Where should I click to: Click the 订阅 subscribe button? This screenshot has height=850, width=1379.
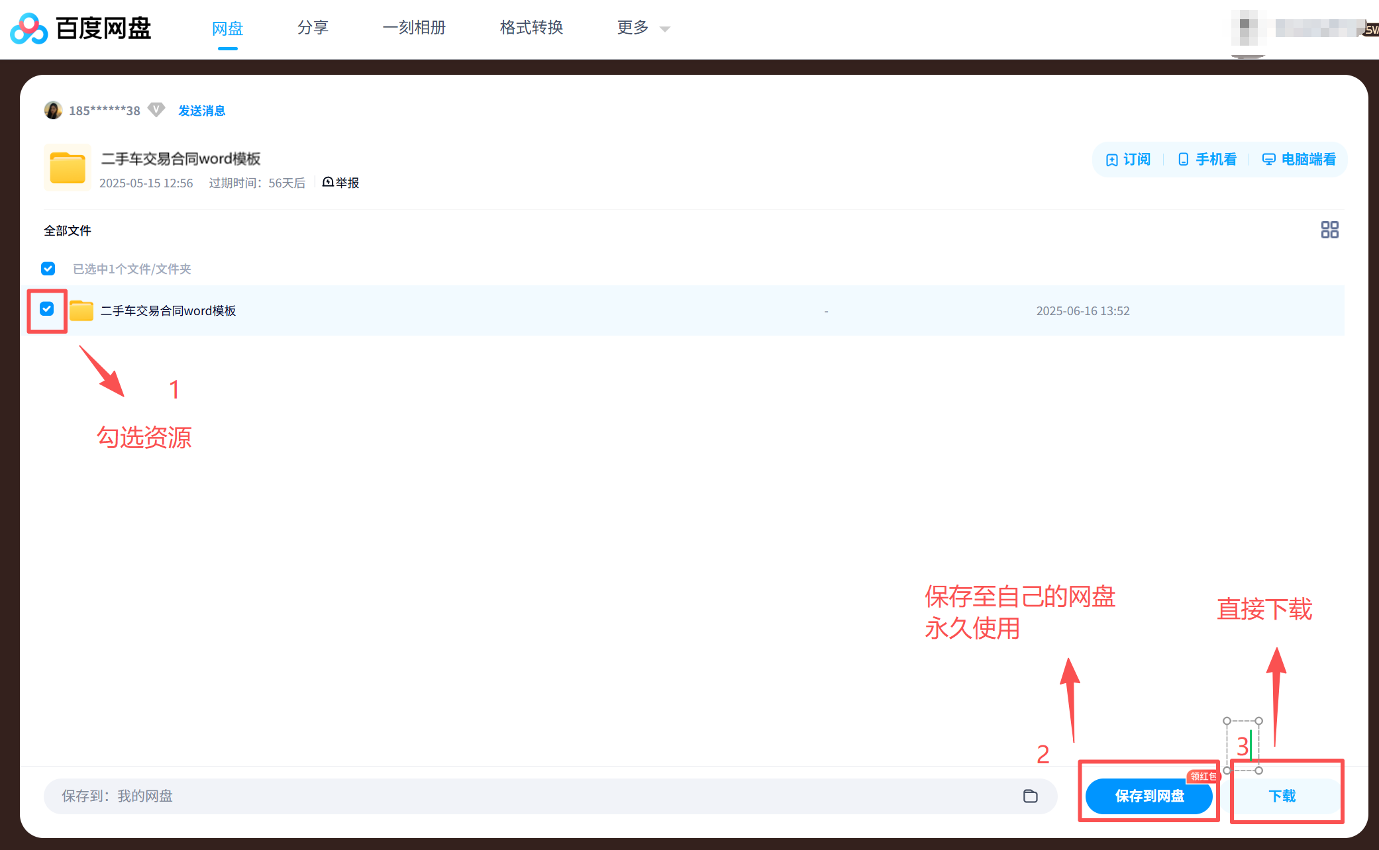coord(1129,160)
